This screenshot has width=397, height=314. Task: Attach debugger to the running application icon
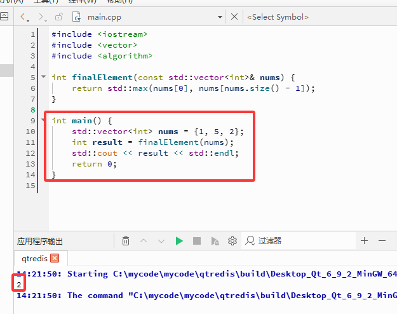coord(215,241)
